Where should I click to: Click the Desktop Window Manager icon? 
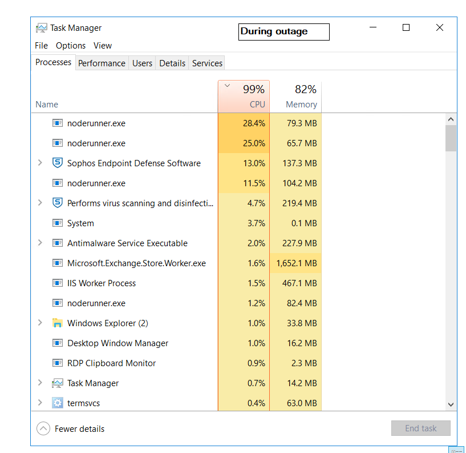tap(58, 343)
